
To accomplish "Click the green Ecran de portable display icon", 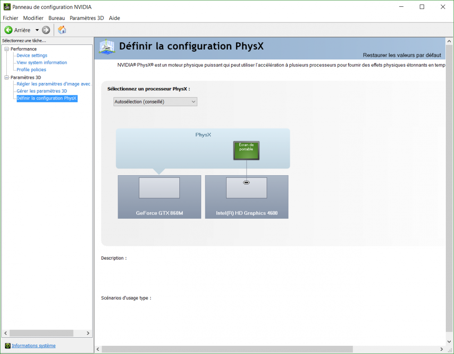I will tap(247, 150).
